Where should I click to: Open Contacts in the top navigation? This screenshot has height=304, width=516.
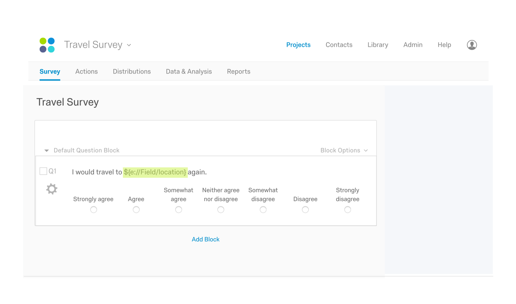pyautogui.click(x=339, y=45)
